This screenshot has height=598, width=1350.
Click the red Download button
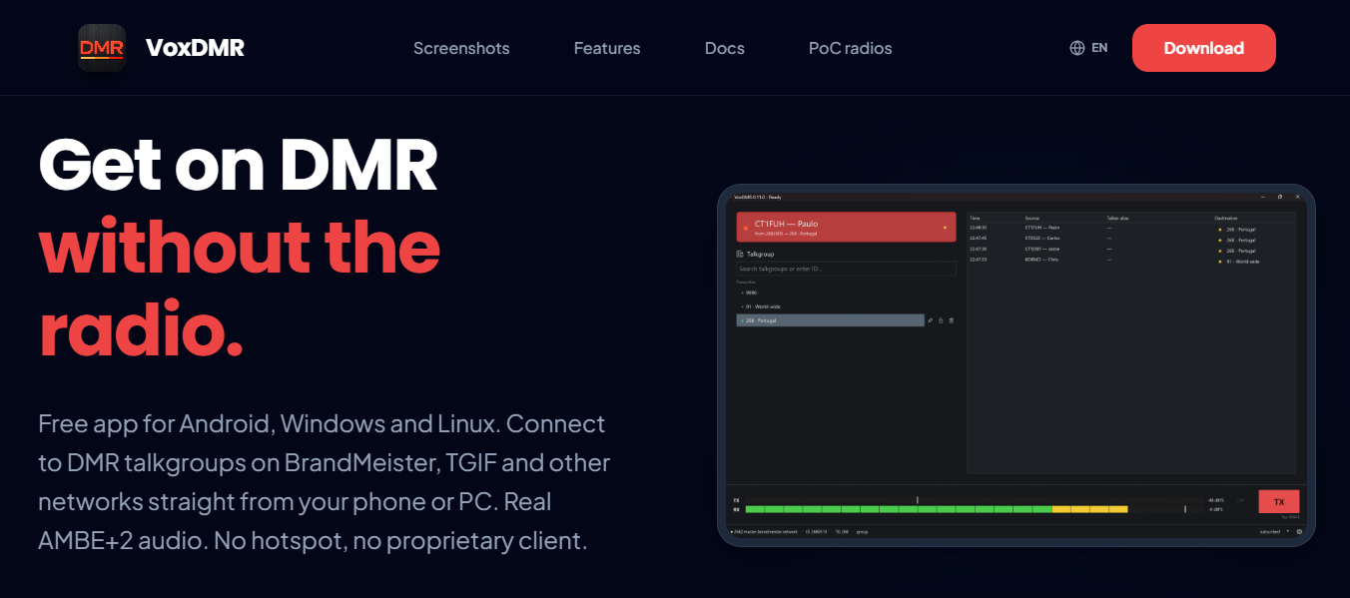pos(1204,48)
